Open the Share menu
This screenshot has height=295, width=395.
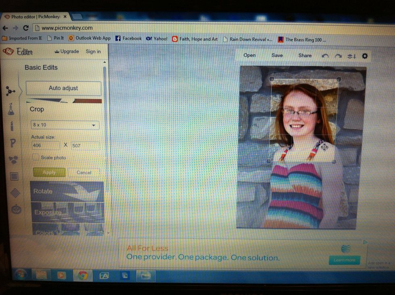pyautogui.click(x=305, y=56)
